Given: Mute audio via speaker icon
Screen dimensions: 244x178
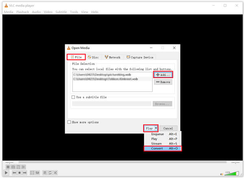Looking at the screenshot, I should click(222, 174).
